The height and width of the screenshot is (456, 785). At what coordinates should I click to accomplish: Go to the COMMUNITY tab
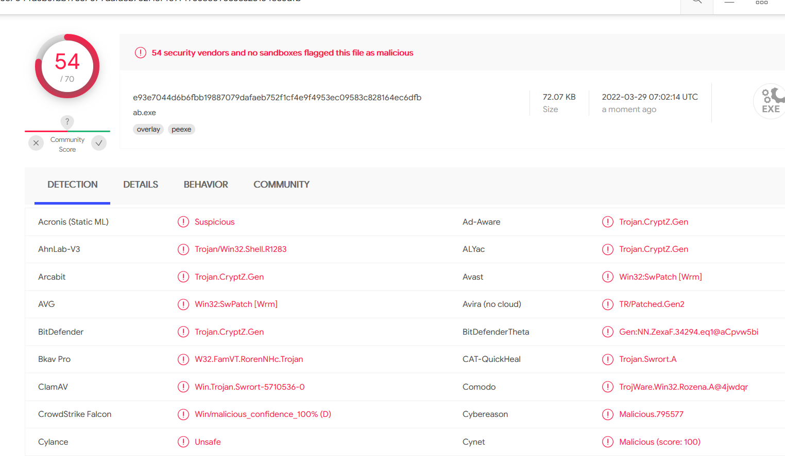point(281,185)
